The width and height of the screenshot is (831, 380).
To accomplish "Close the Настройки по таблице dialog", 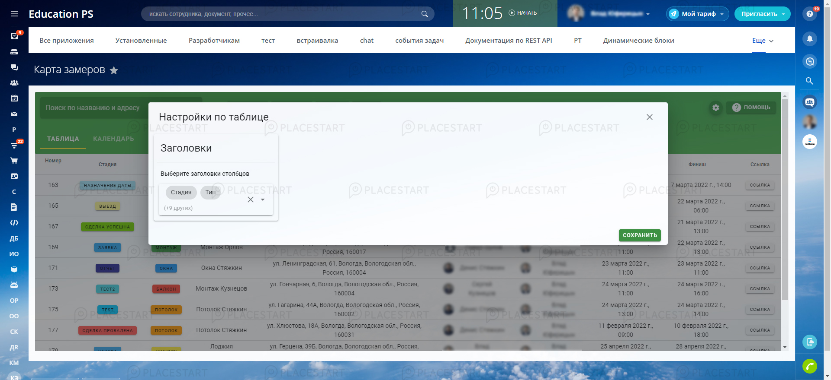I will pyautogui.click(x=650, y=117).
